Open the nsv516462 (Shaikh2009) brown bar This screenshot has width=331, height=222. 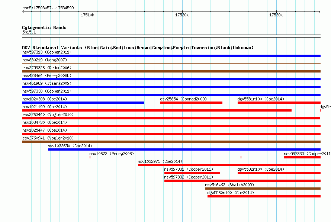[263, 189]
